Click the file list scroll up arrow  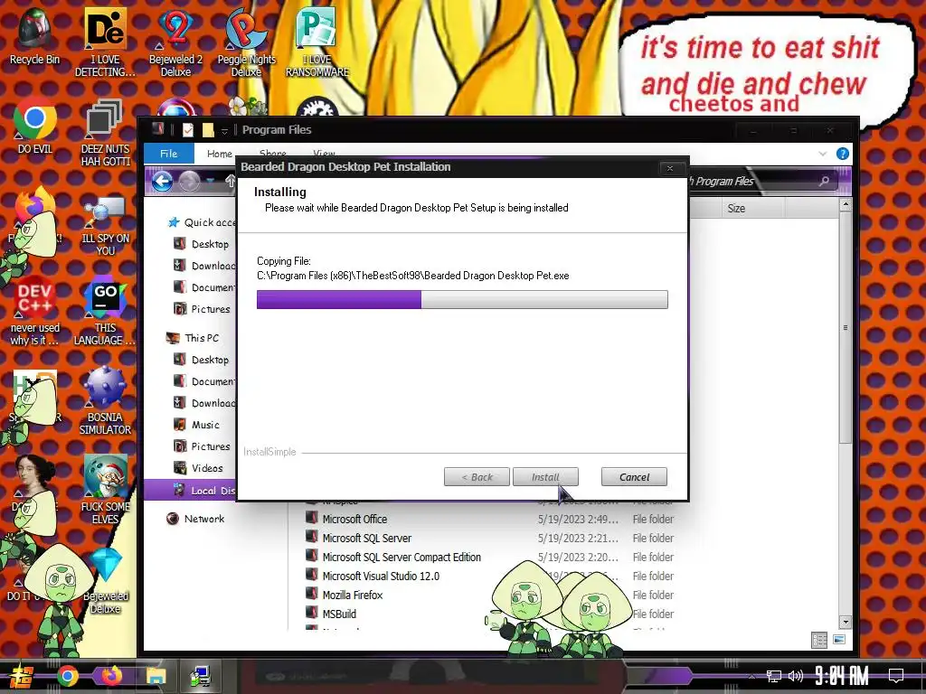pos(846,205)
